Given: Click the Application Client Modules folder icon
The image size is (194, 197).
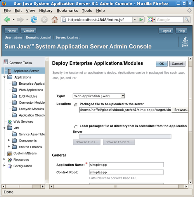Looking at the screenshot, I should pos(14,115).
